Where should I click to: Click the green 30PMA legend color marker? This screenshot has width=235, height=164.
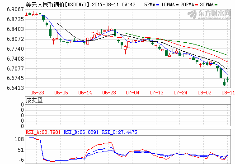click(x=216, y=5)
